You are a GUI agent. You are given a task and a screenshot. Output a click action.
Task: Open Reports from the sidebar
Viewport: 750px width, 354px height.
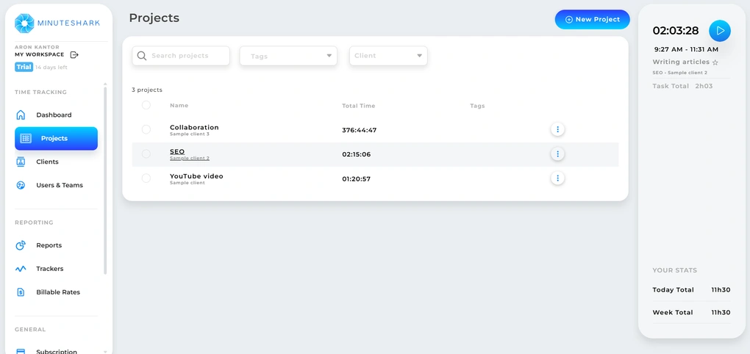[49, 245]
